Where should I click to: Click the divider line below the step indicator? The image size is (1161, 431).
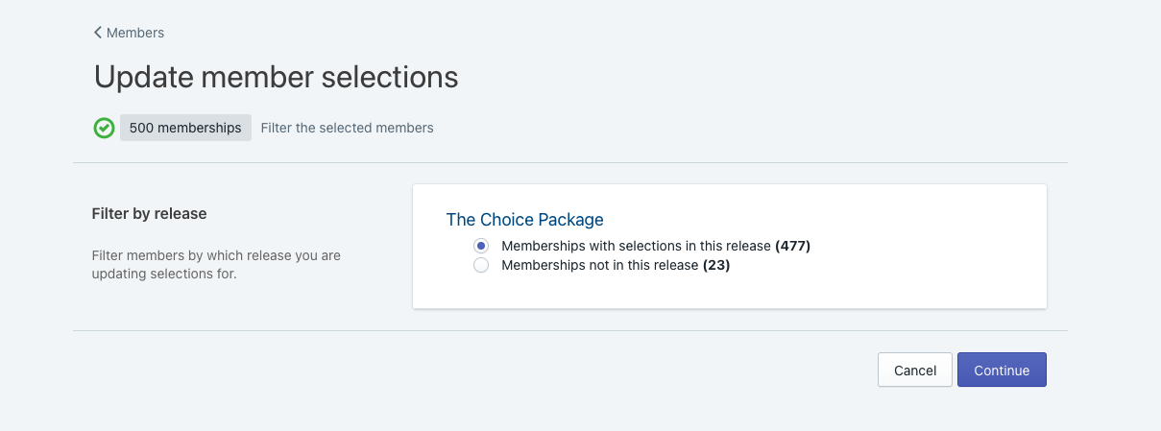click(x=569, y=163)
